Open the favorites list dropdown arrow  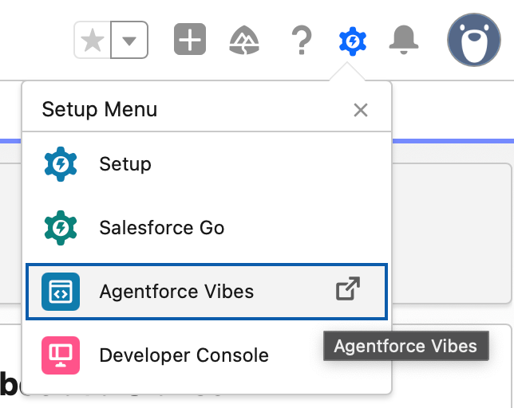[129, 40]
